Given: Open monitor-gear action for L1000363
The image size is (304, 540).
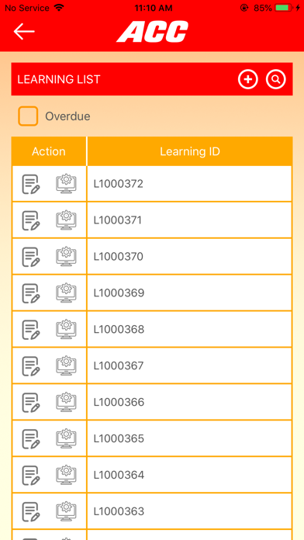Looking at the screenshot, I should tap(66, 511).
